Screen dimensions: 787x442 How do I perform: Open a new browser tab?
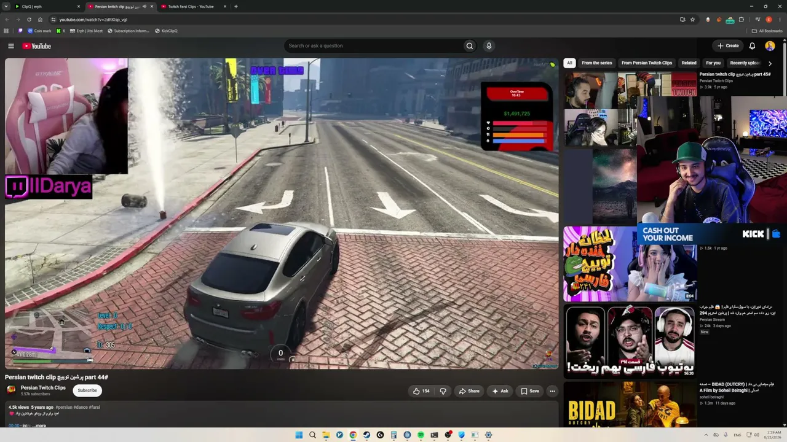[x=236, y=7]
